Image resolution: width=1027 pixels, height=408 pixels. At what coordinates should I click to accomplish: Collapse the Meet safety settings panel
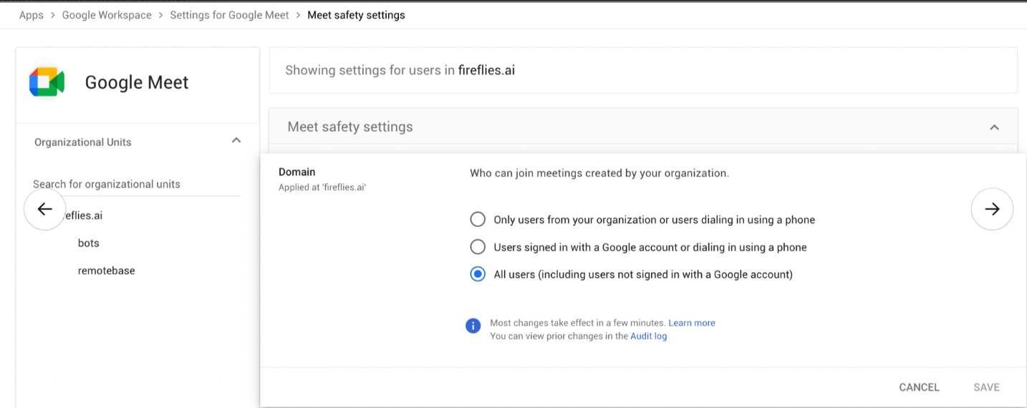point(994,127)
